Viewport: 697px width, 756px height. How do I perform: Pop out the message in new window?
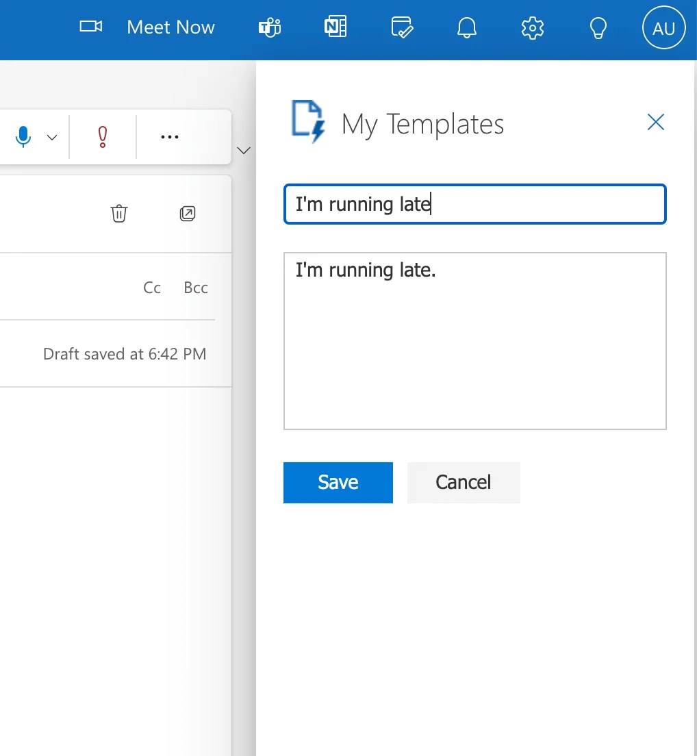[x=188, y=214]
